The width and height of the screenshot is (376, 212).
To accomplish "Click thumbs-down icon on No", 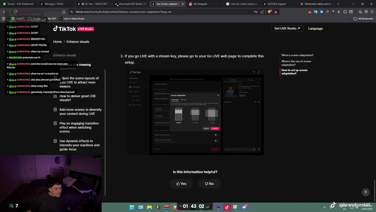I will (207, 184).
